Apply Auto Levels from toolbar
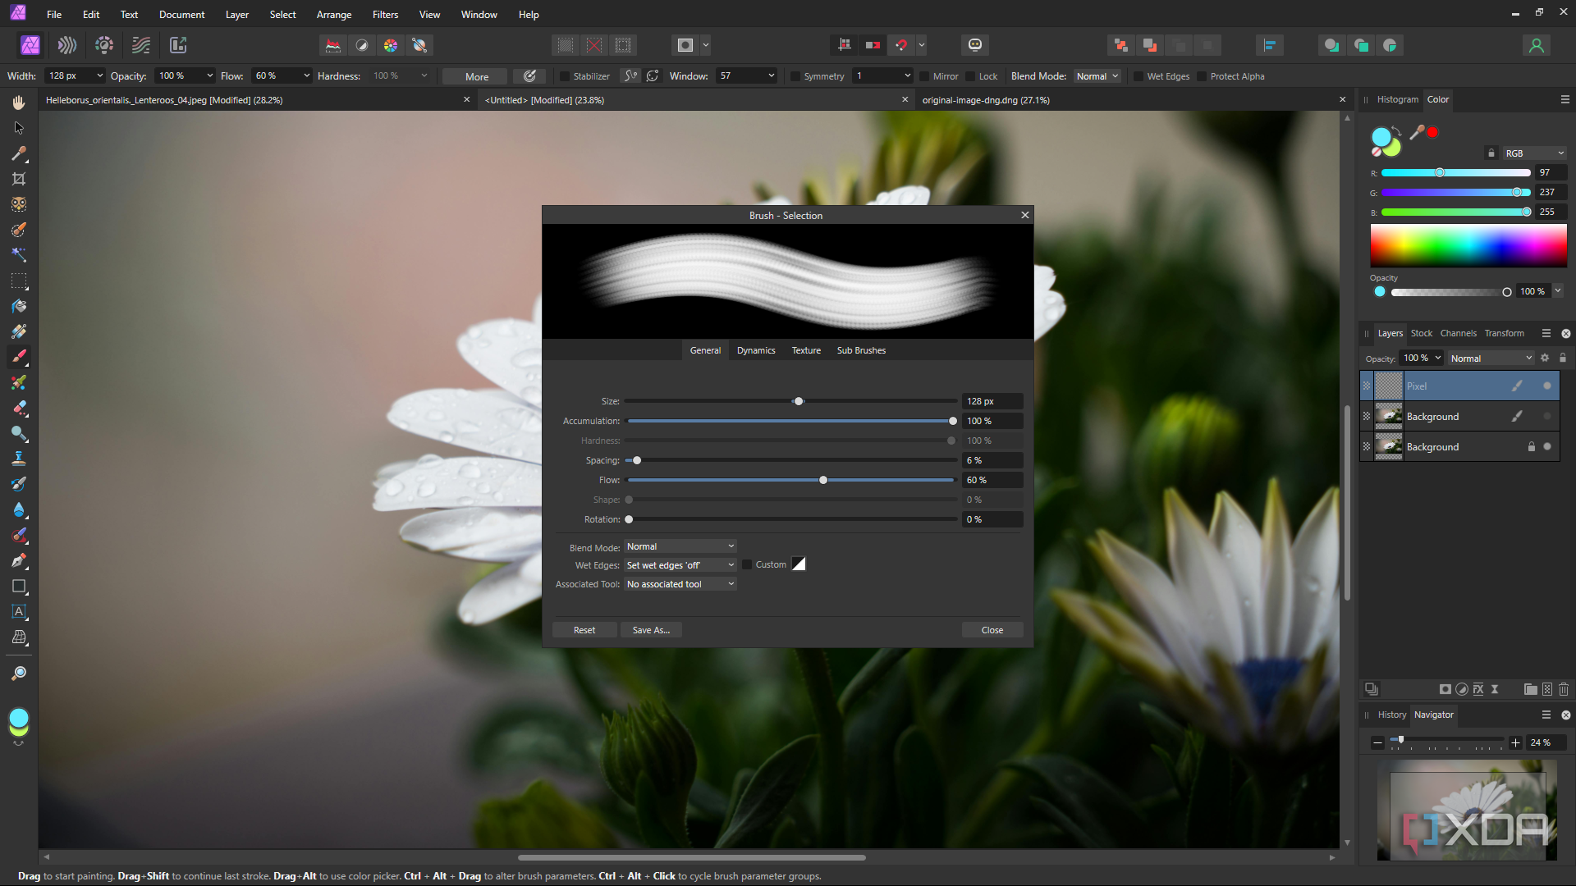Viewport: 1576px width, 886px height. [x=333, y=45]
